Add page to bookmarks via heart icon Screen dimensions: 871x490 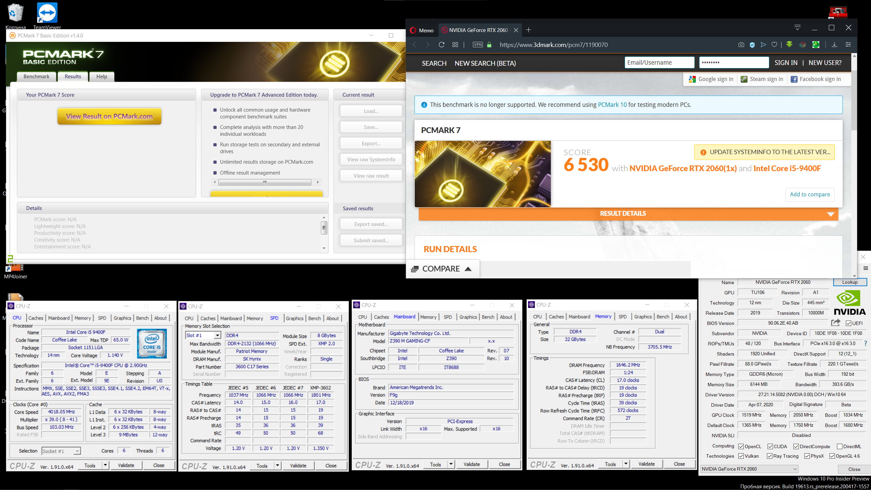(774, 45)
